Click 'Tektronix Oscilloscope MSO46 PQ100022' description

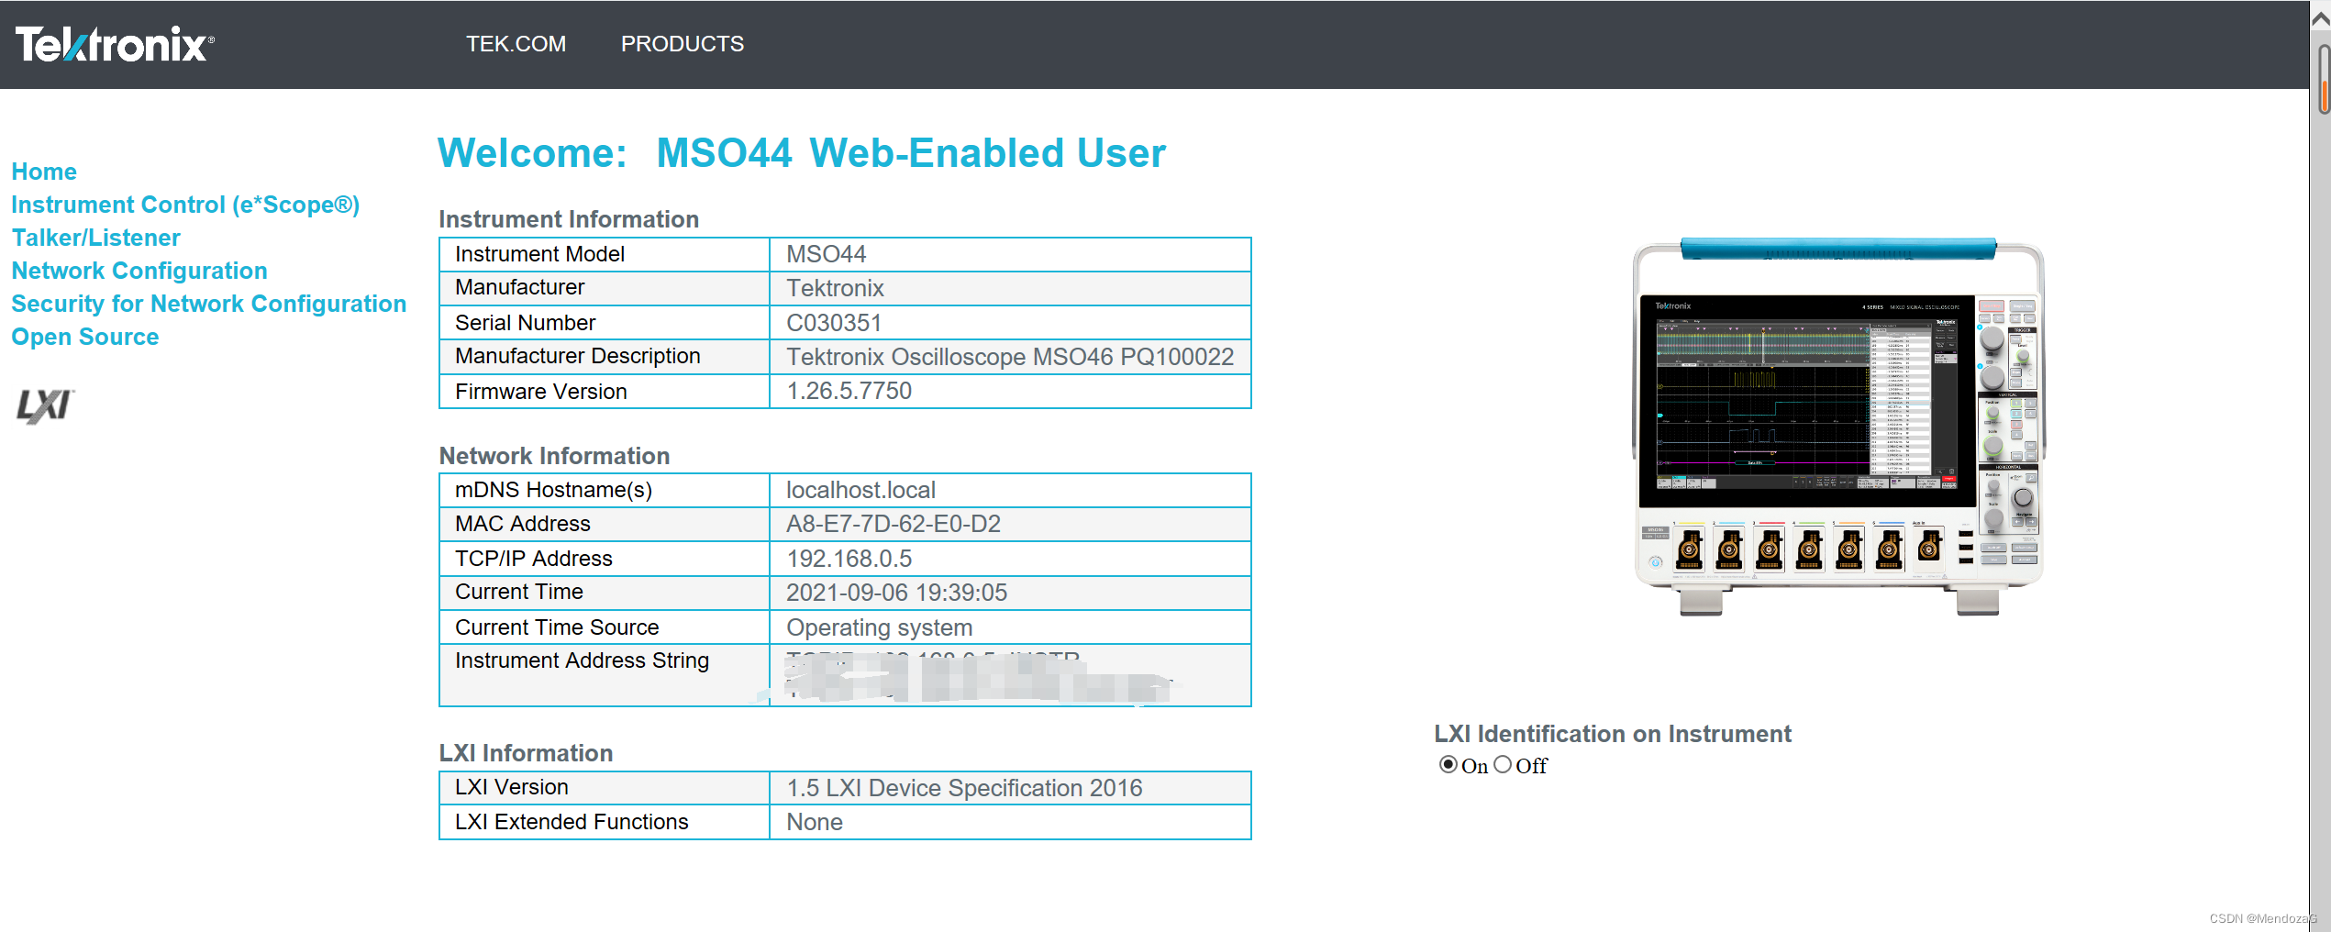tap(1010, 357)
